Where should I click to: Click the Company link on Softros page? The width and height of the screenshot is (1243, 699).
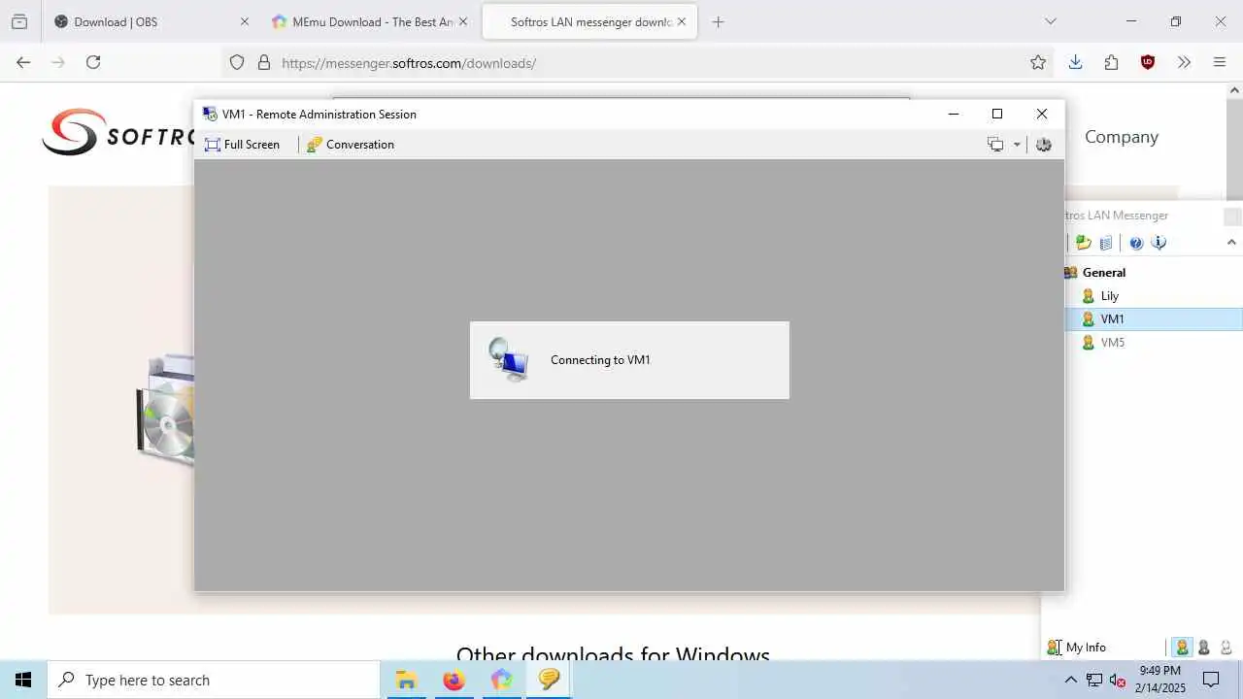[x=1122, y=137]
